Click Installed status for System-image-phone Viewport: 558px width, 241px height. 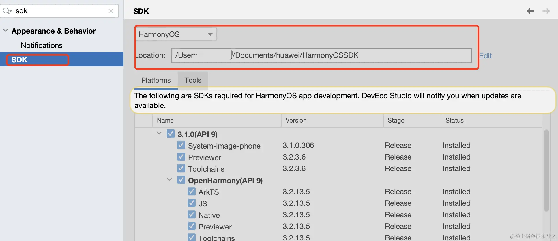(x=456, y=145)
